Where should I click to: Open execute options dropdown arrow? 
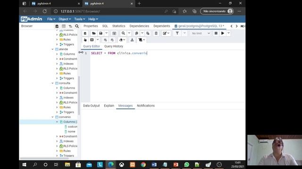point(228,33)
